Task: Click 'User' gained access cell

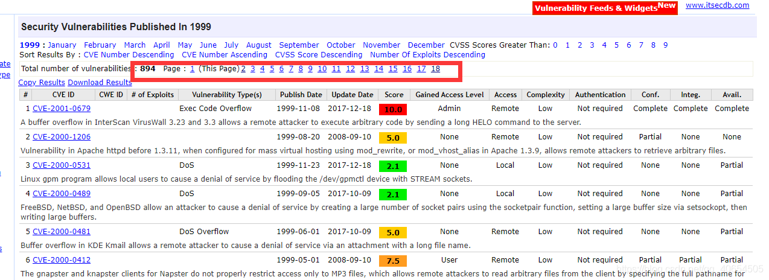Action: pyautogui.click(x=450, y=260)
